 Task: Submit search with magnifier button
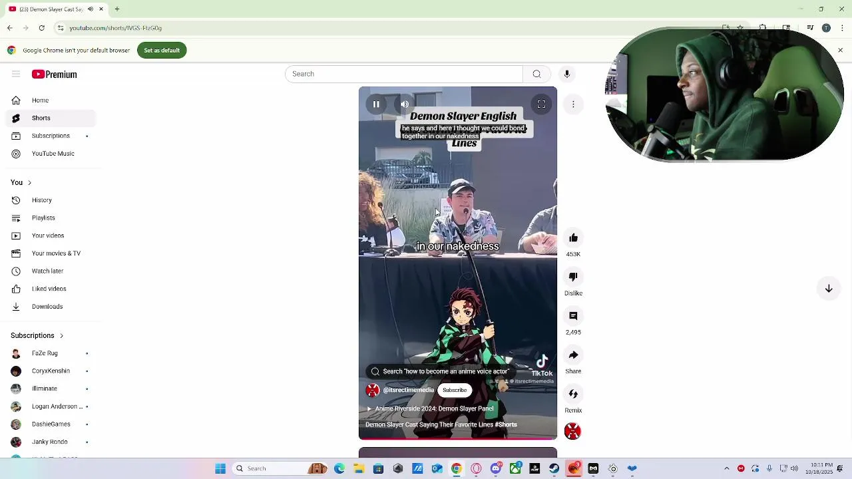pyautogui.click(x=536, y=74)
